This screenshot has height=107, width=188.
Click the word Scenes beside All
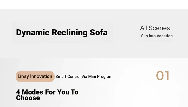(x=159, y=28)
